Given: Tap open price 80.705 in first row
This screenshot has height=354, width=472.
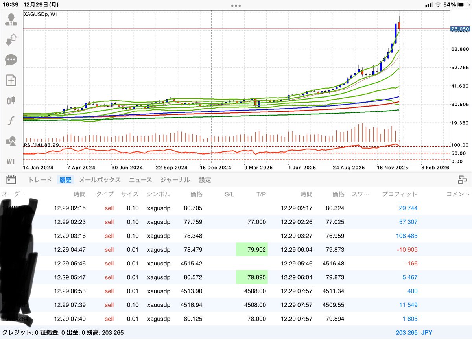Looking at the screenshot, I should point(193,208).
